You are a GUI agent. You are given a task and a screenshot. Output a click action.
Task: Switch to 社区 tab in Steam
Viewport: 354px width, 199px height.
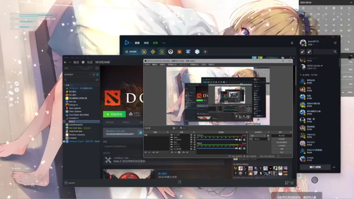click(90, 62)
